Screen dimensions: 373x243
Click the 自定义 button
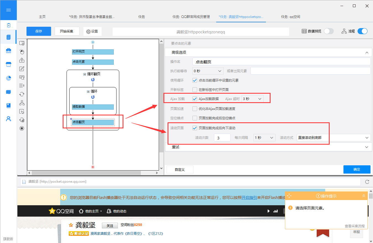tap(180, 169)
